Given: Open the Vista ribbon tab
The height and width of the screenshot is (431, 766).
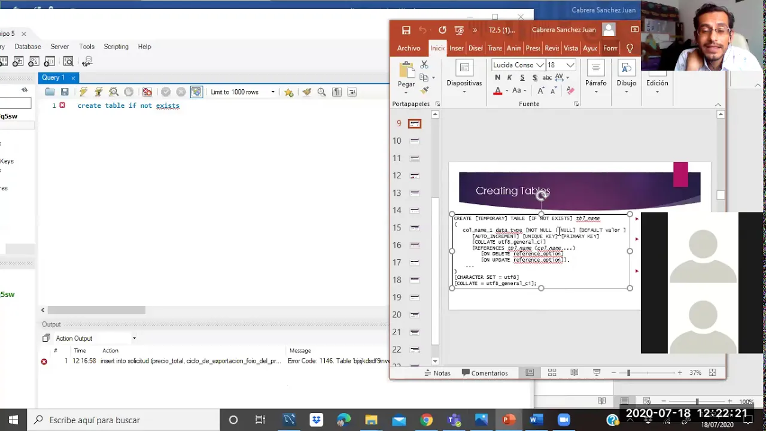Looking at the screenshot, I should [x=571, y=48].
